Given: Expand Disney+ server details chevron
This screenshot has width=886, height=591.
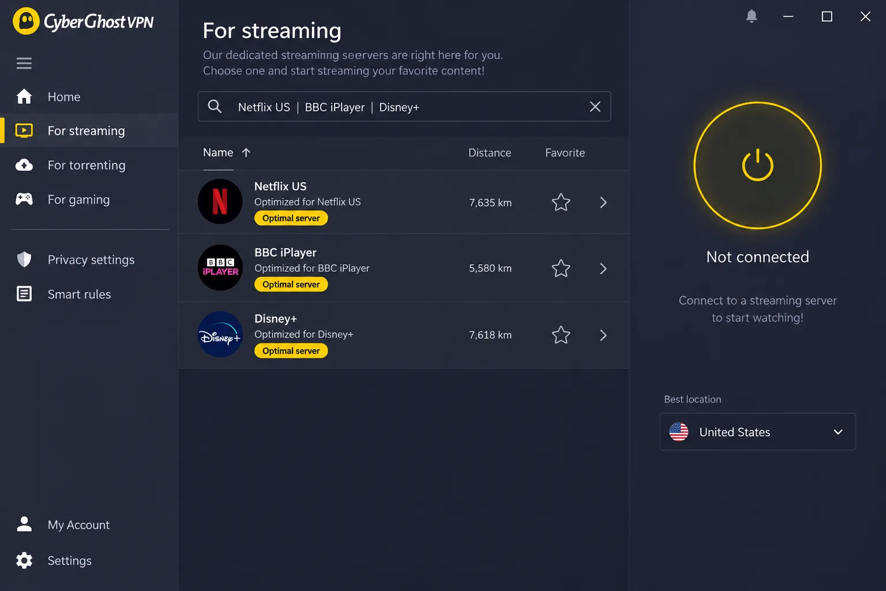Looking at the screenshot, I should coord(603,335).
